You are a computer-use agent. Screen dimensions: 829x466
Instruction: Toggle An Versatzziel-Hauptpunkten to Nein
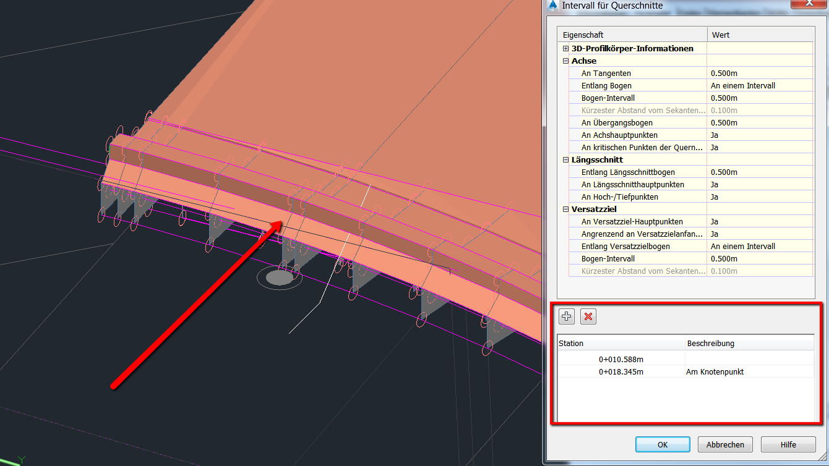point(760,221)
